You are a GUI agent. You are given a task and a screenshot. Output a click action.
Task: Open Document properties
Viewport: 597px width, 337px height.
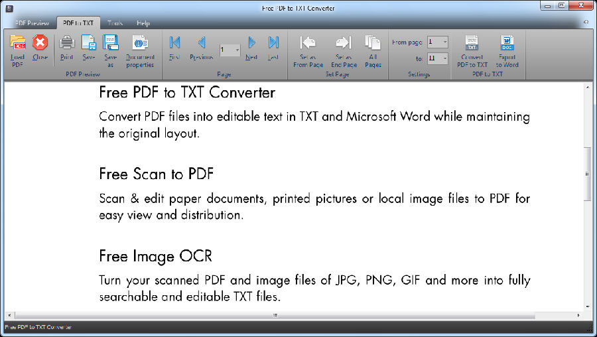click(x=140, y=44)
